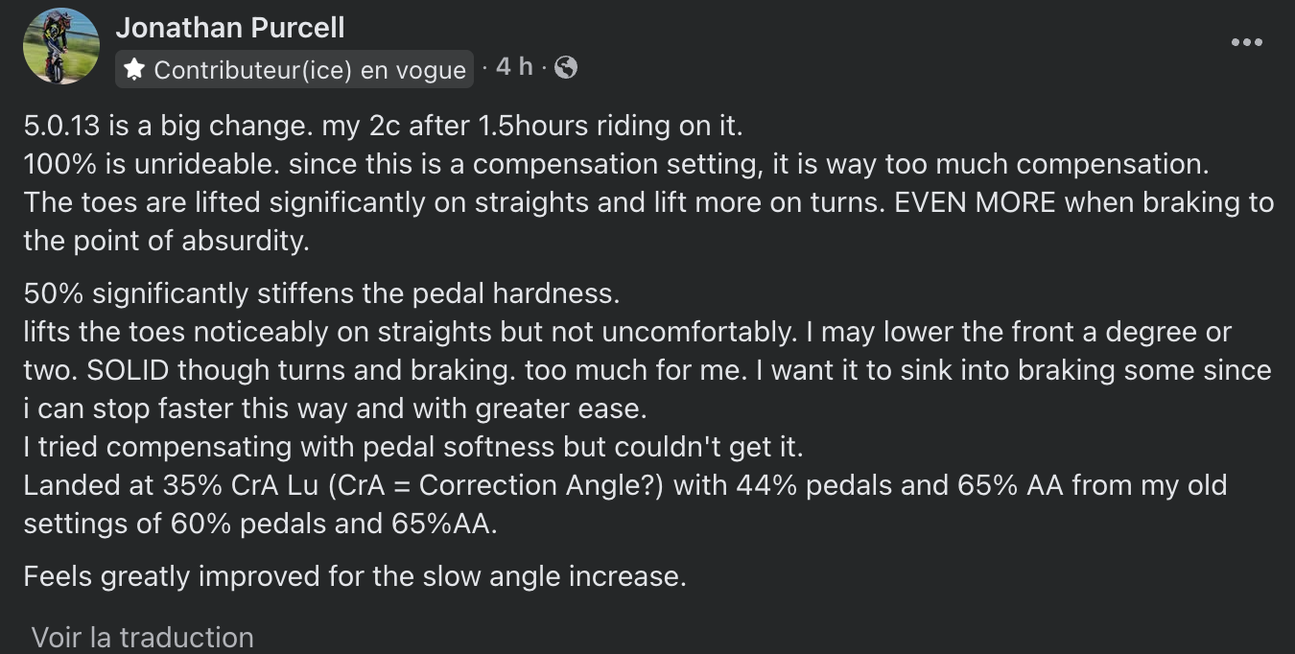Screen dimensions: 1295x654
Task: Click the globe public audience icon
Action: 566,67
